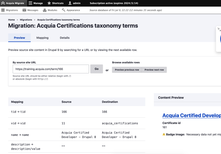Click the collapse arrows icon on floating panel
Image resolution: width=221 pixels, height=154 pixels.
(x=219, y=29)
